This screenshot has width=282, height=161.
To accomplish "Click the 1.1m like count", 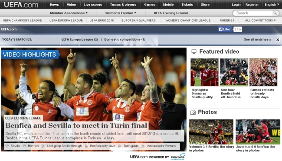I will 238,29.
